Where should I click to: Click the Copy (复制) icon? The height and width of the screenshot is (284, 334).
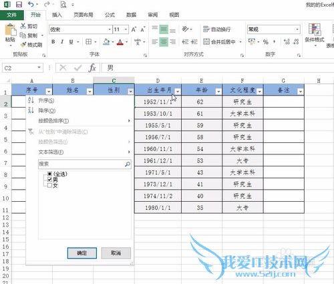(23, 35)
